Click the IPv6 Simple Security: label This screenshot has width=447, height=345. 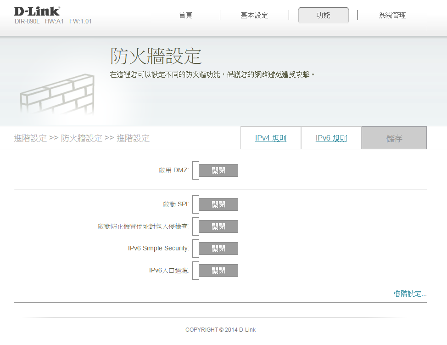tap(158, 248)
